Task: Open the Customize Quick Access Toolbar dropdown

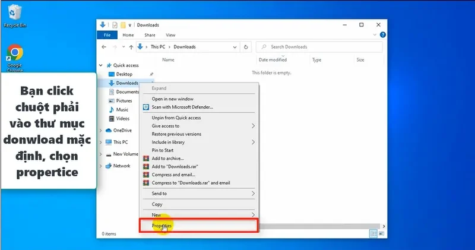Action: click(x=129, y=25)
